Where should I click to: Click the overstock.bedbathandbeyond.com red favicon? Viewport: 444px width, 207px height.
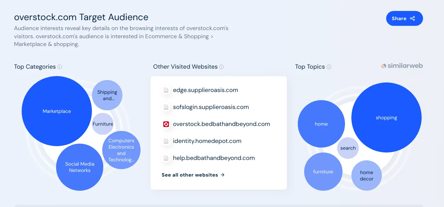(x=166, y=124)
